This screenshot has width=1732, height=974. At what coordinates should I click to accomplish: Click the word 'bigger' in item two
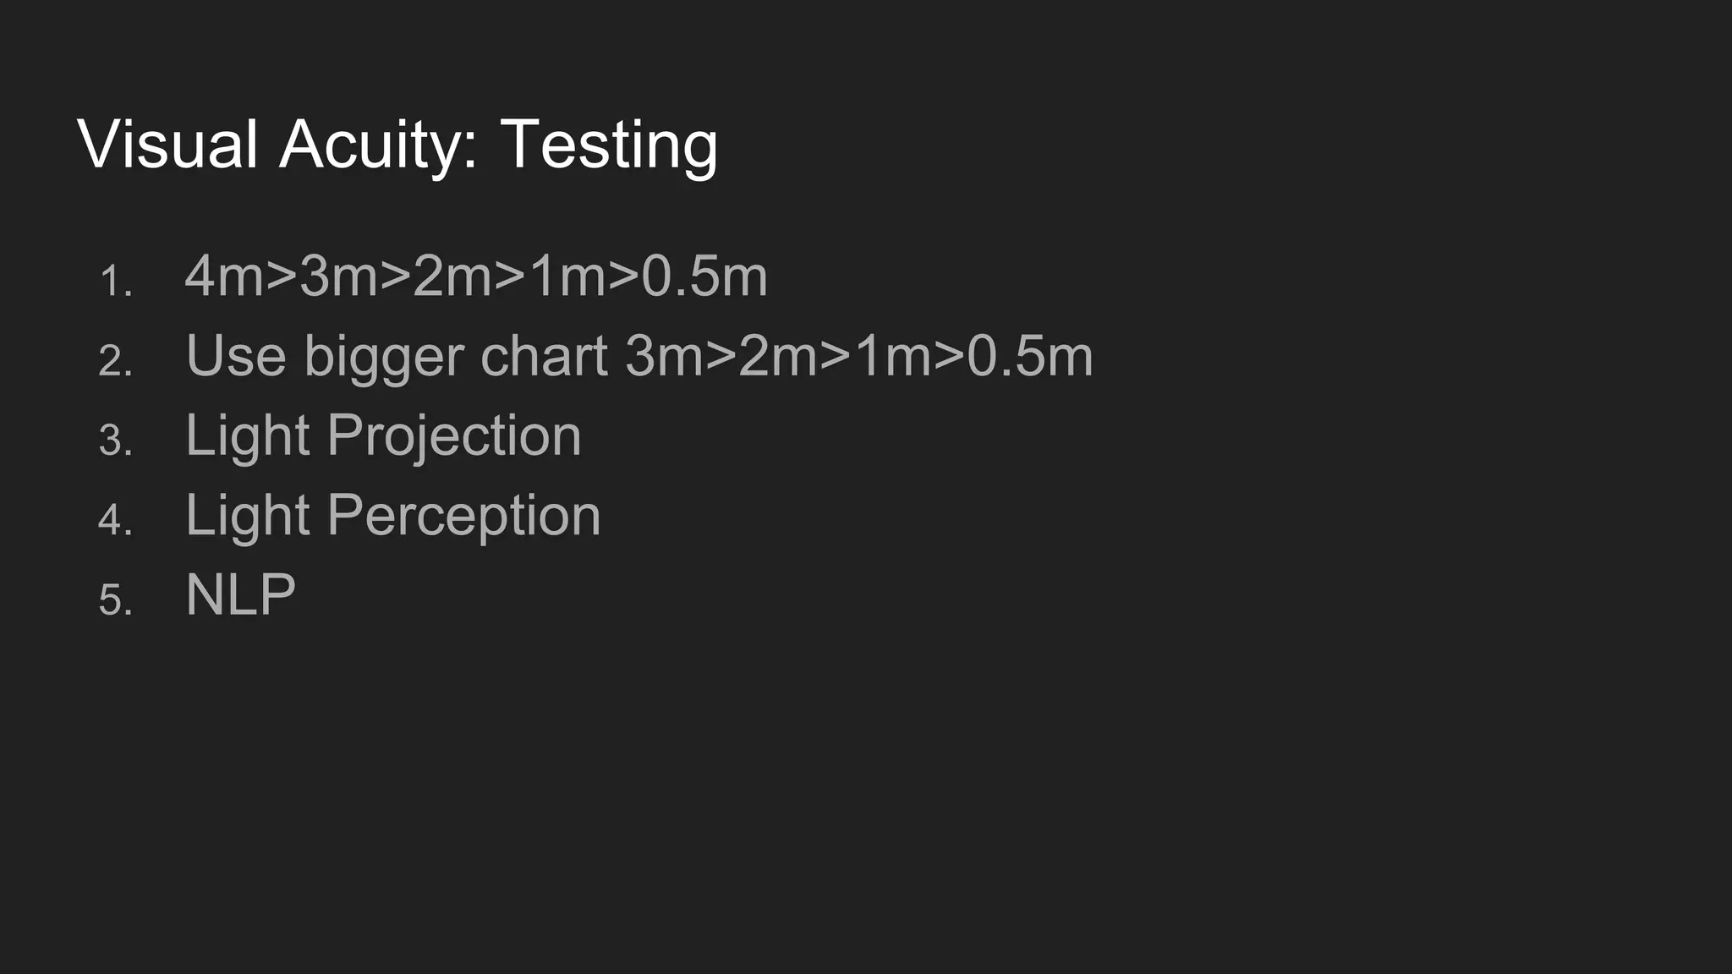[383, 358]
